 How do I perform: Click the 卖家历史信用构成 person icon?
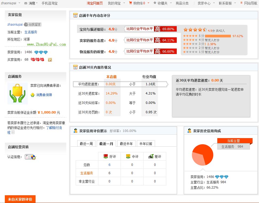(189, 131)
